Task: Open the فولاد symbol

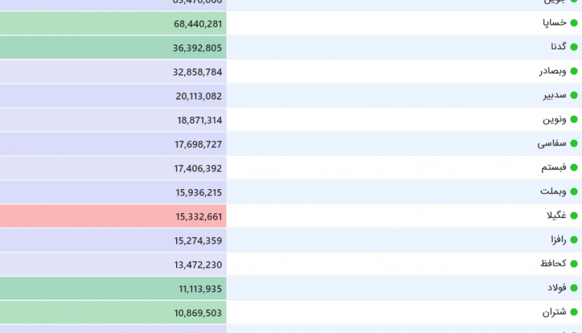Action: 557,288
